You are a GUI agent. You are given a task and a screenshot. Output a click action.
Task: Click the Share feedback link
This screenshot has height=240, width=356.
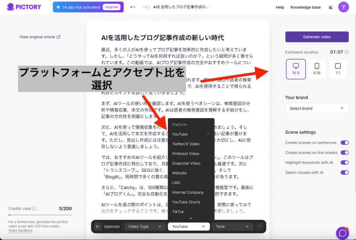[x=21, y=231]
